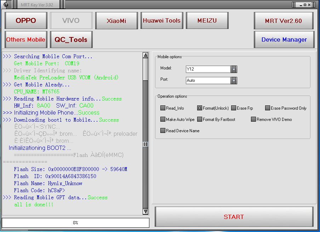The height and width of the screenshot is (232, 320).
Task: Open the Others Mobile section
Action: point(26,39)
